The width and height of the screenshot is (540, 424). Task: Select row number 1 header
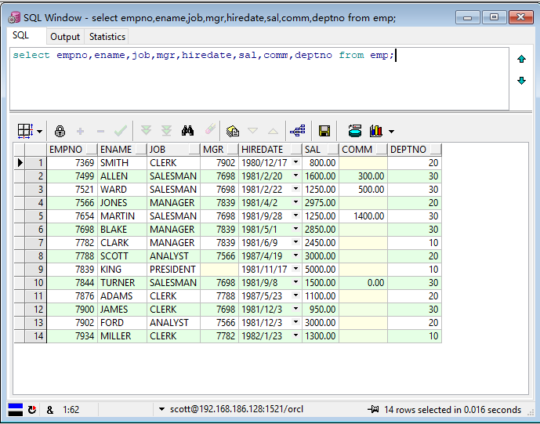36,163
